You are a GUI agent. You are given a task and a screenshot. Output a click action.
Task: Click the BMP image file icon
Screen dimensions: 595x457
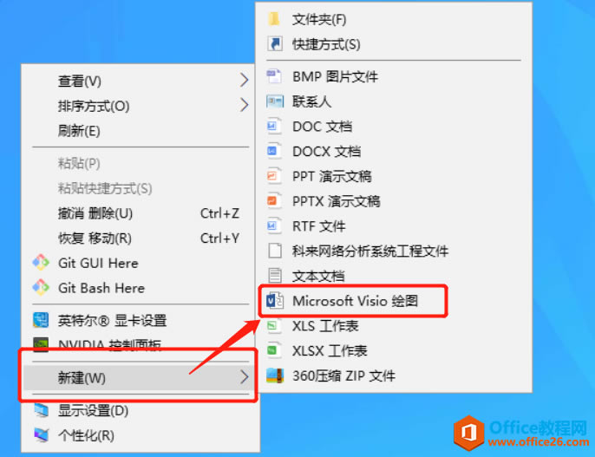274,76
